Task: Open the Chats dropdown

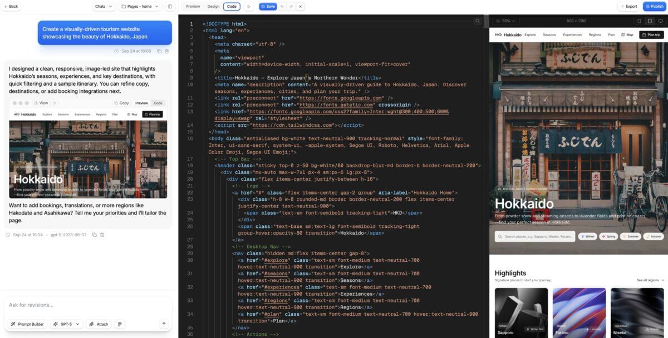Action: point(104,7)
